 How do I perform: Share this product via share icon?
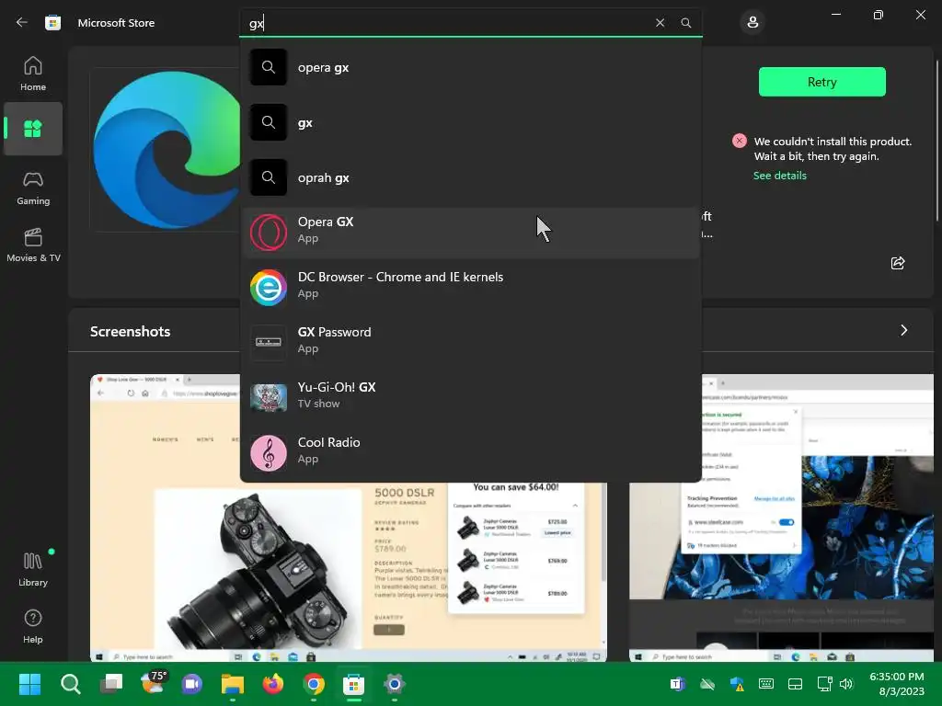tap(898, 263)
